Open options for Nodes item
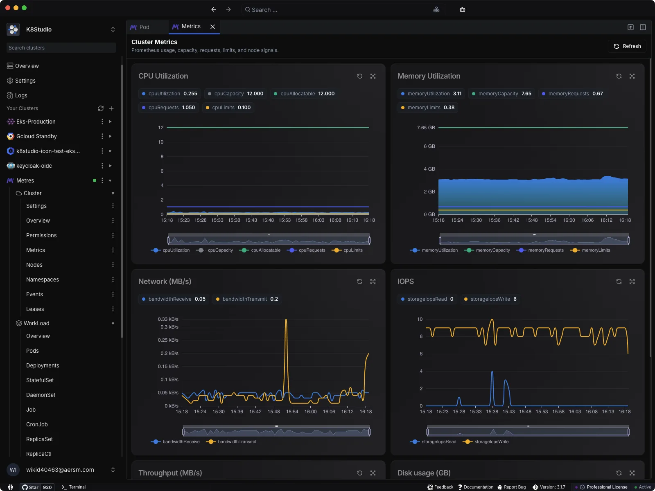The width and height of the screenshot is (655, 491). click(113, 265)
